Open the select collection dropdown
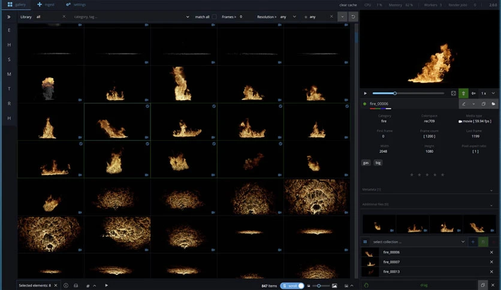 click(463, 242)
